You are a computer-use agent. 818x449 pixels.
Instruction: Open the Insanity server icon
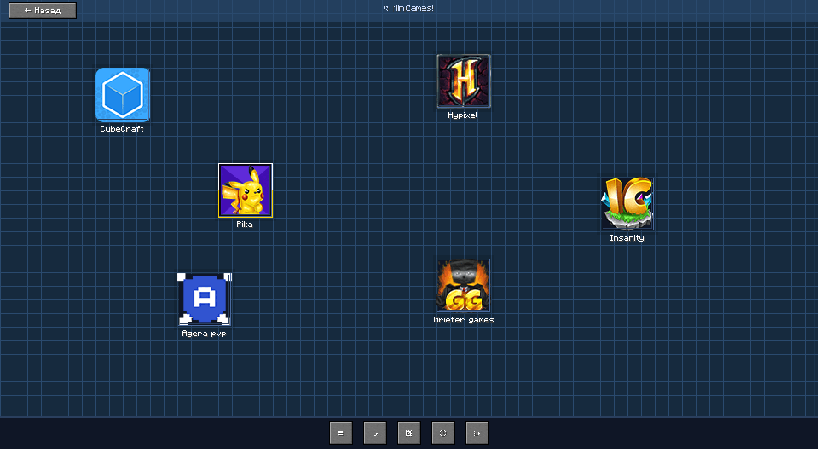click(627, 204)
